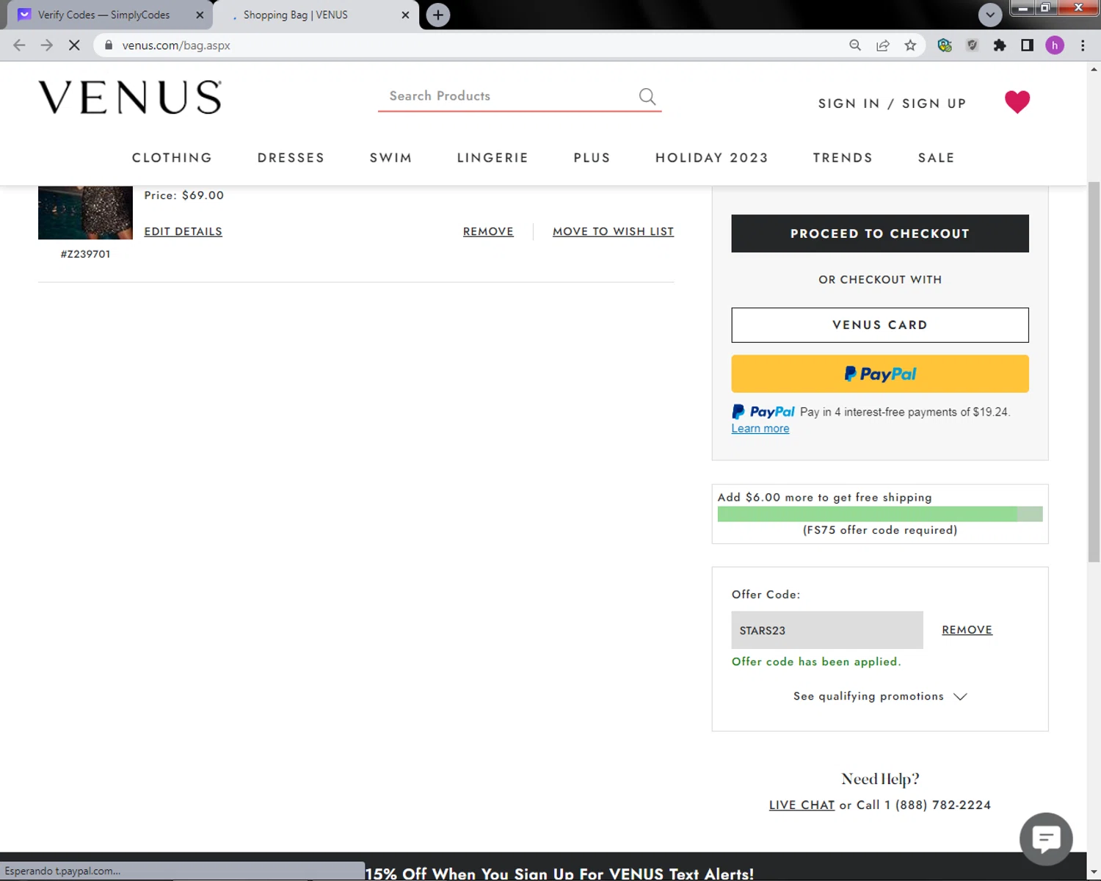
Task: Expand See qualifying promotions
Action: click(x=880, y=696)
